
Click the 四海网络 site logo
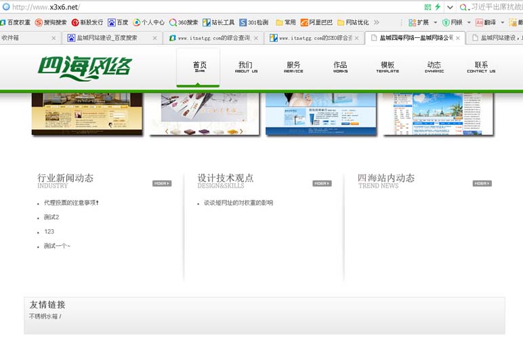pos(84,66)
